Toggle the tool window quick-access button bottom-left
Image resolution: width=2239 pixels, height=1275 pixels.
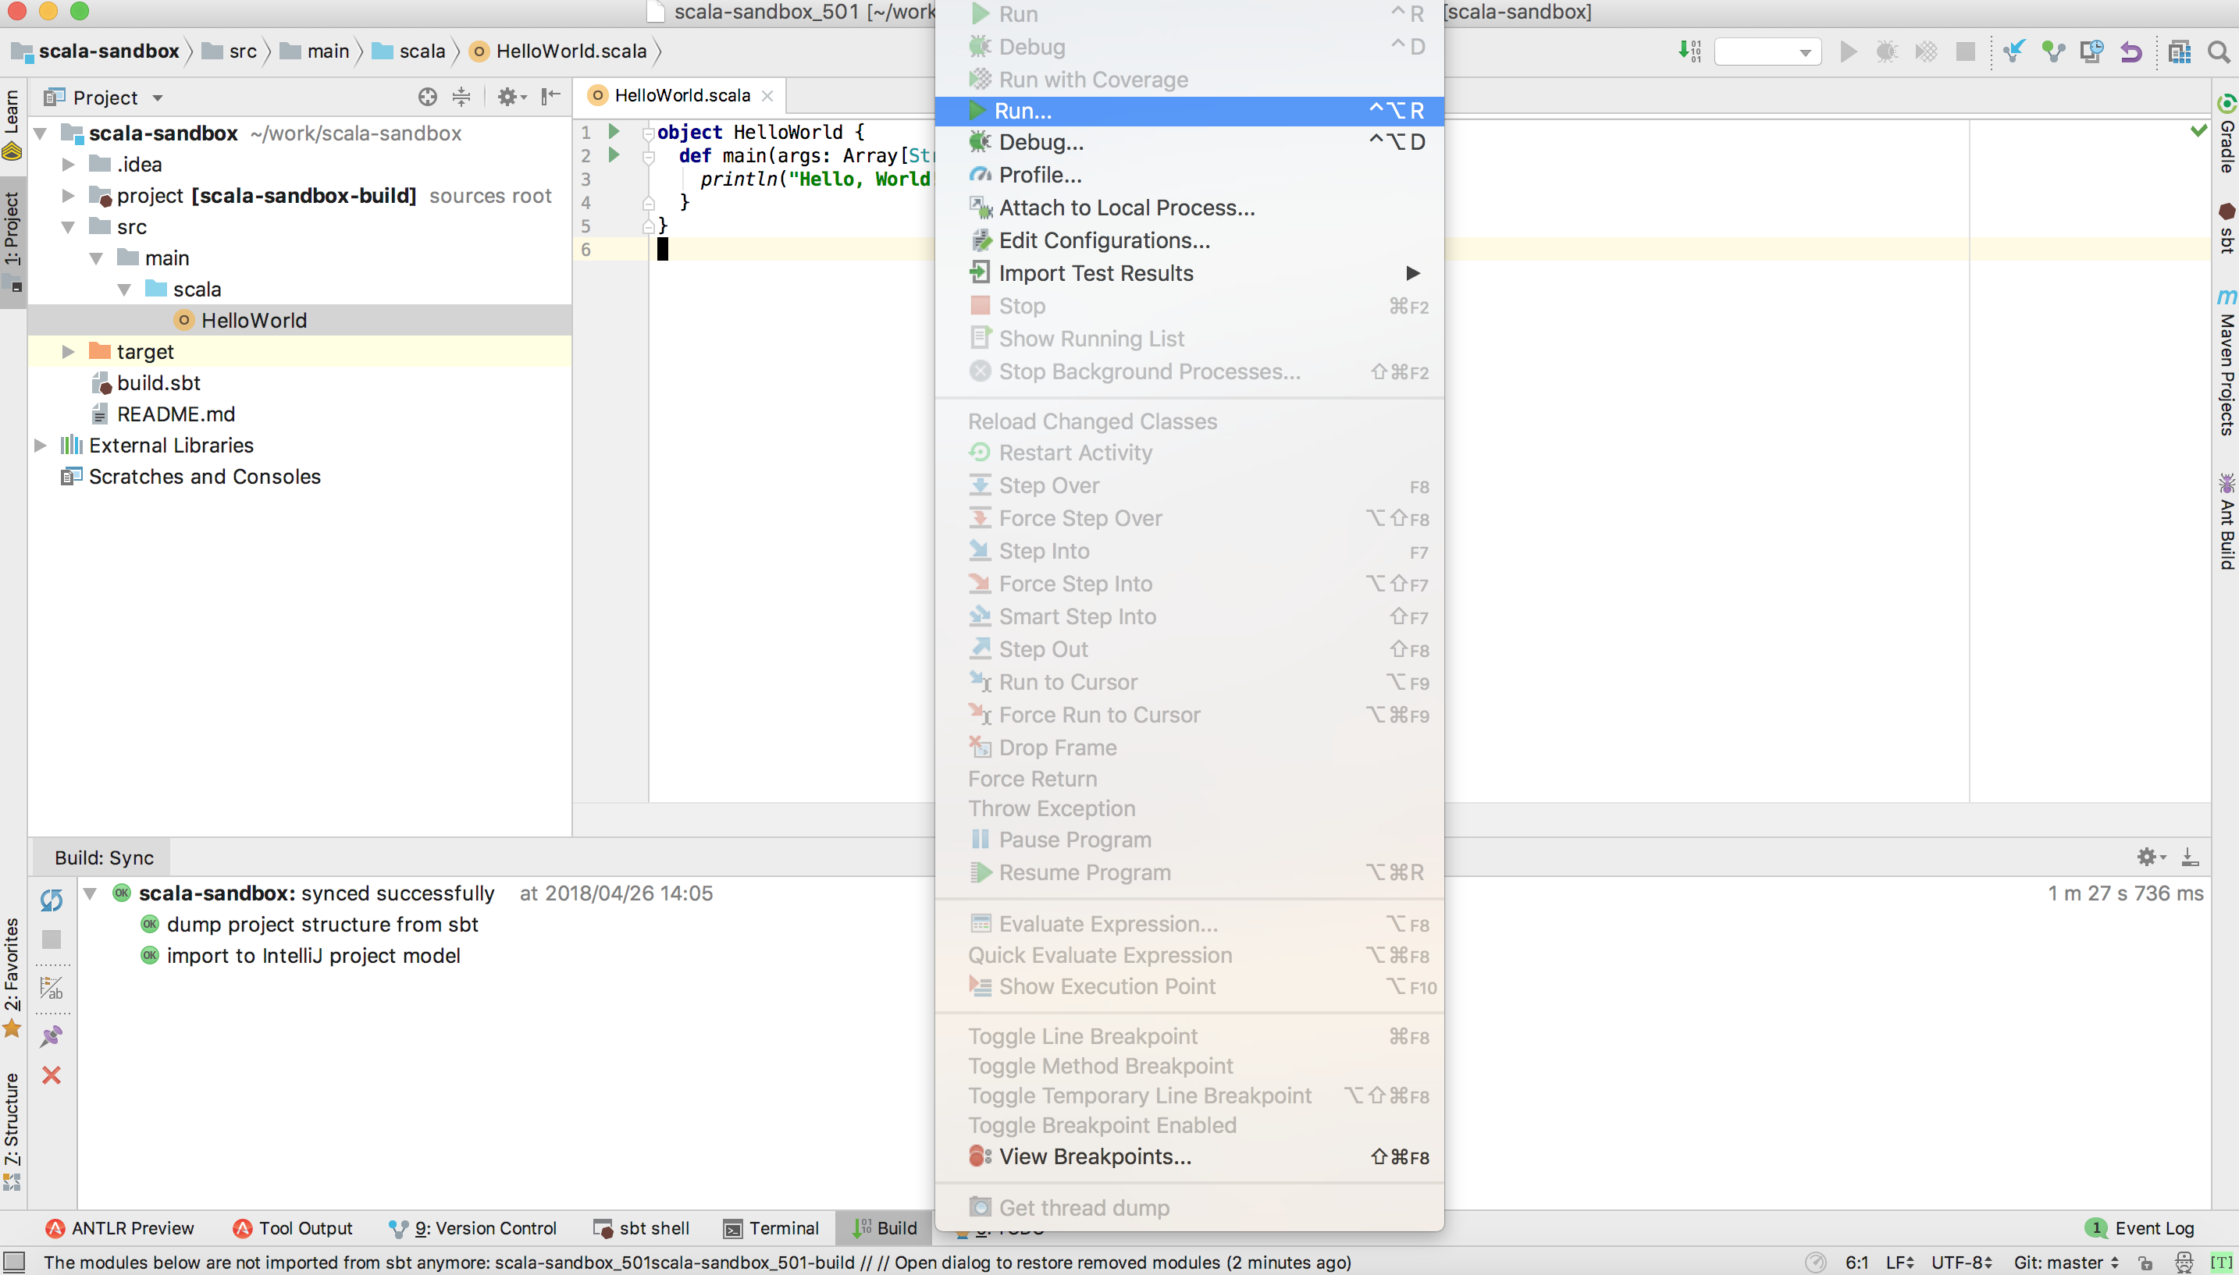pyautogui.click(x=15, y=1262)
